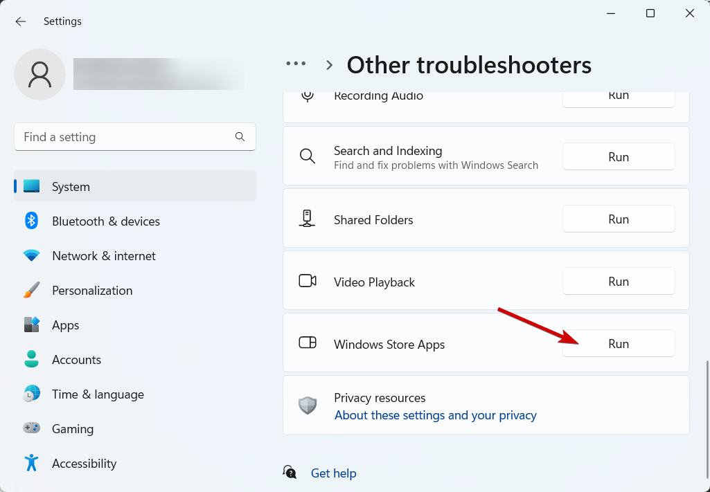
Task: Go back using the Settings back arrow
Action: 20,21
